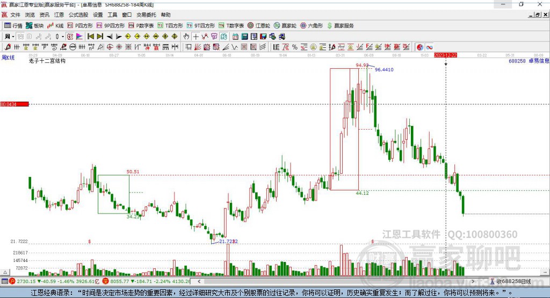Select the n² square tool icon
The image size is (550, 298).
pyautogui.click(x=91, y=47)
